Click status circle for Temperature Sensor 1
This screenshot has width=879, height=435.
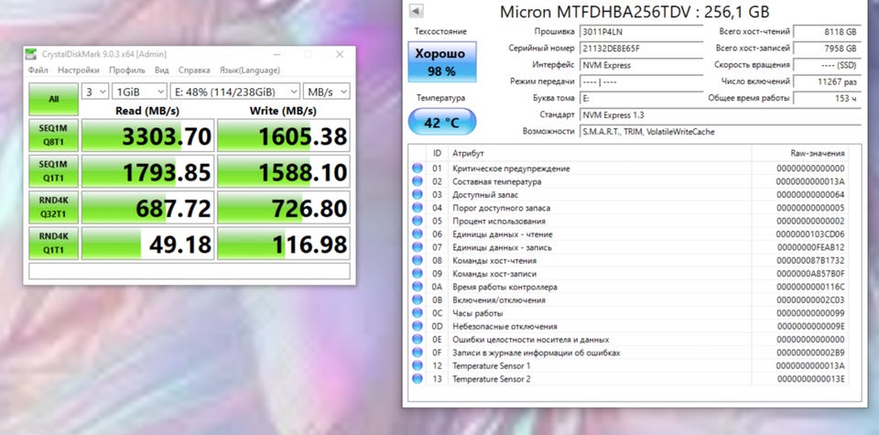tap(418, 365)
